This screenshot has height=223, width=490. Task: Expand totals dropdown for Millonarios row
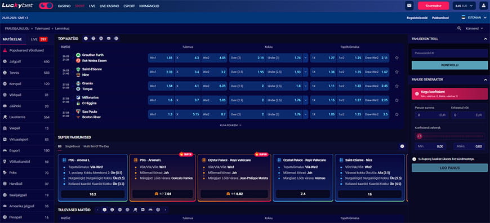pos(305,100)
